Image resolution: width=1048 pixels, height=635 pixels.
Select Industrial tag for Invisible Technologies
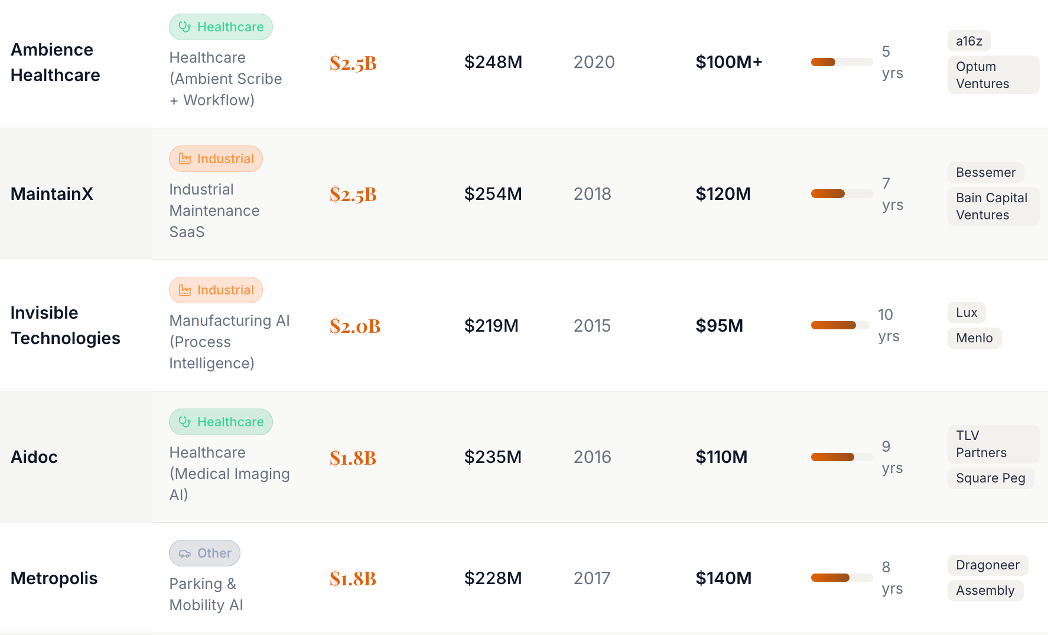[x=216, y=290]
